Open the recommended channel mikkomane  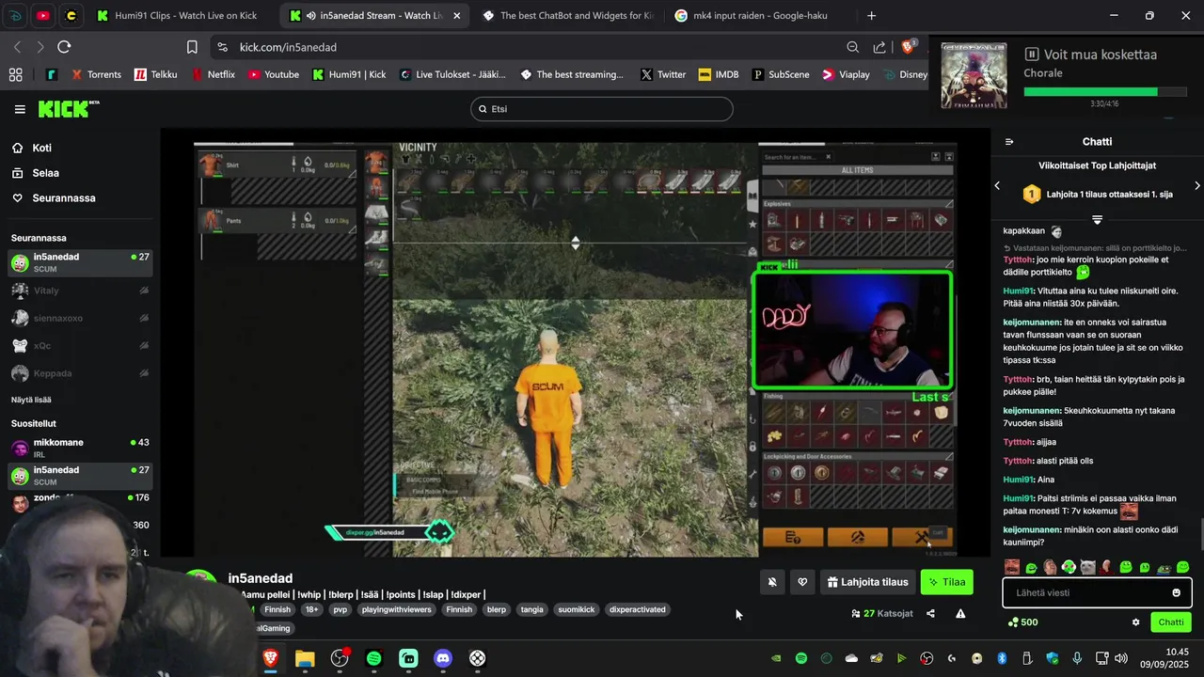tap(80, 448)
